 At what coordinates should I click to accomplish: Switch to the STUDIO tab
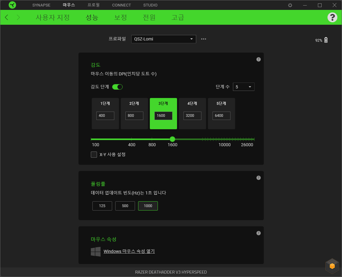click(x=150, y=5)
